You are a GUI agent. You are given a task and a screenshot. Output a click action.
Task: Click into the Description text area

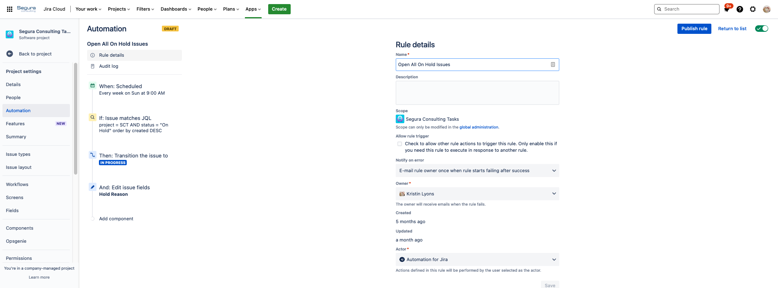477,93
